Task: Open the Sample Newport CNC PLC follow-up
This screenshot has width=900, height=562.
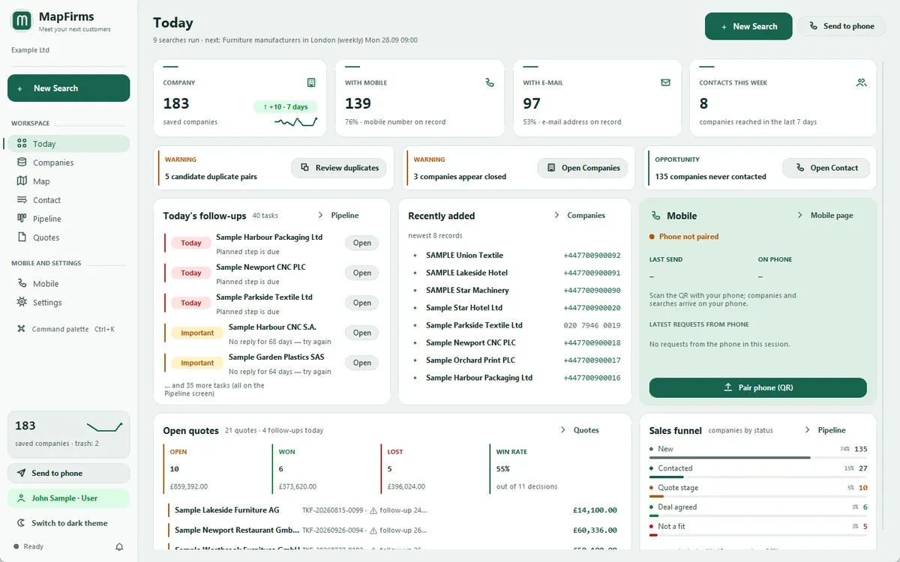Action: tap(362, 273)
